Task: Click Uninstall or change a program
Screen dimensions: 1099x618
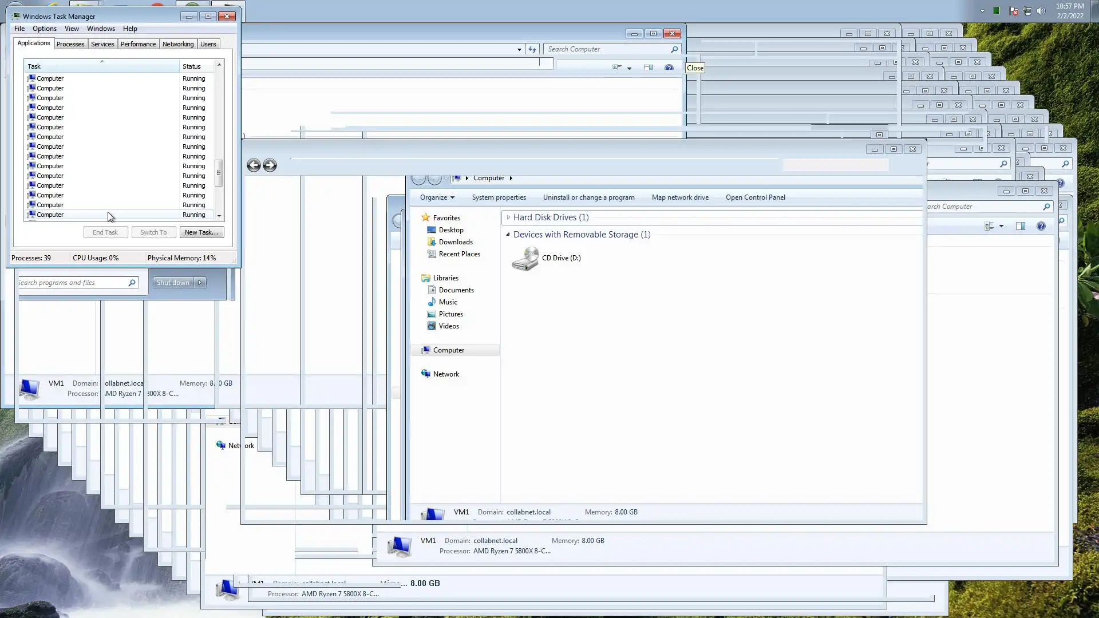Action: point(588,197)
